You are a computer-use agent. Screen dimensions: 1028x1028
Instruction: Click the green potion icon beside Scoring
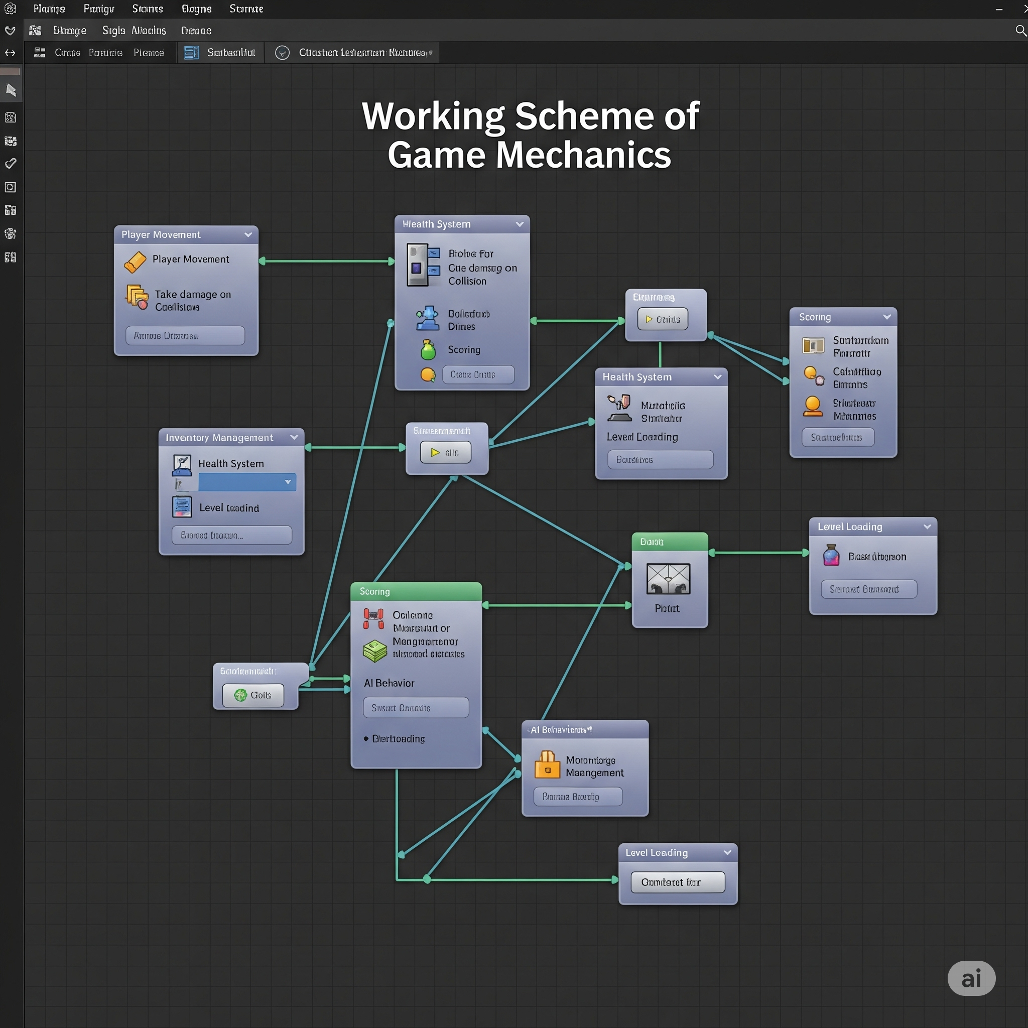click(428, 350)
